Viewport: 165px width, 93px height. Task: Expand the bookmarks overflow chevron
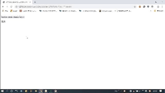(151, 11)
